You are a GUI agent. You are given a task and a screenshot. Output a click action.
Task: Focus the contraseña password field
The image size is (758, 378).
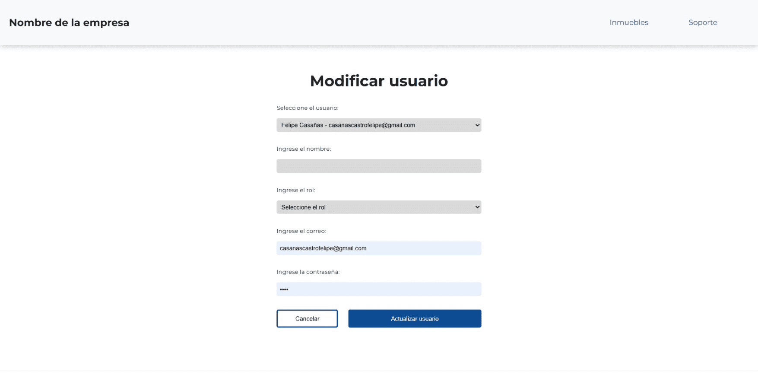click(x=379, y=289)
